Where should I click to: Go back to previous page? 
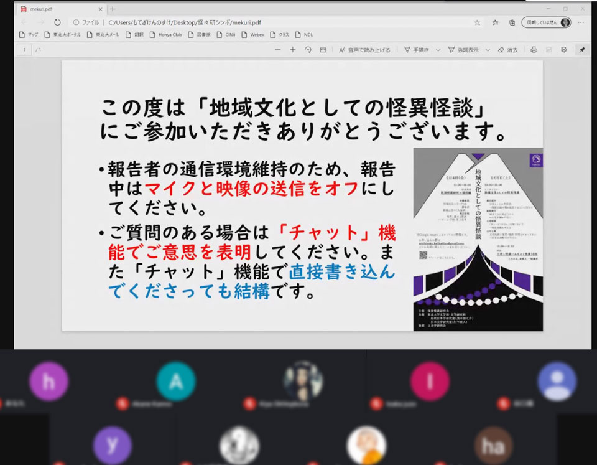point(24,22)
